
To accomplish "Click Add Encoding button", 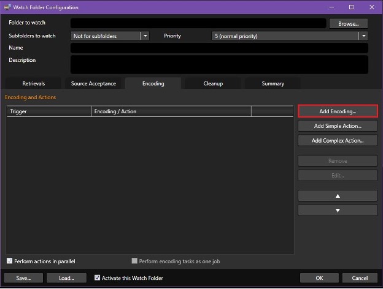I will click(338, 111).
